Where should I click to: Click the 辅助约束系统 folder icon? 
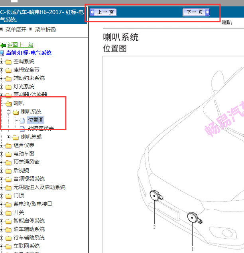(8, 79)
